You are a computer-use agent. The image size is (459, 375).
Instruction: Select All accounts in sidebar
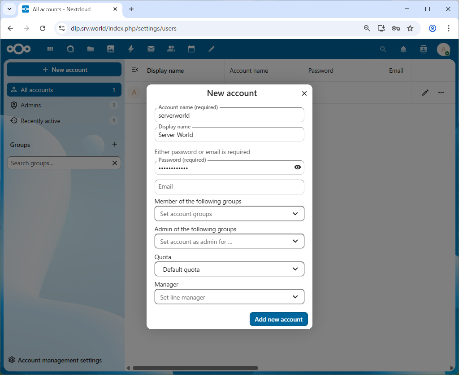[64, 90]
